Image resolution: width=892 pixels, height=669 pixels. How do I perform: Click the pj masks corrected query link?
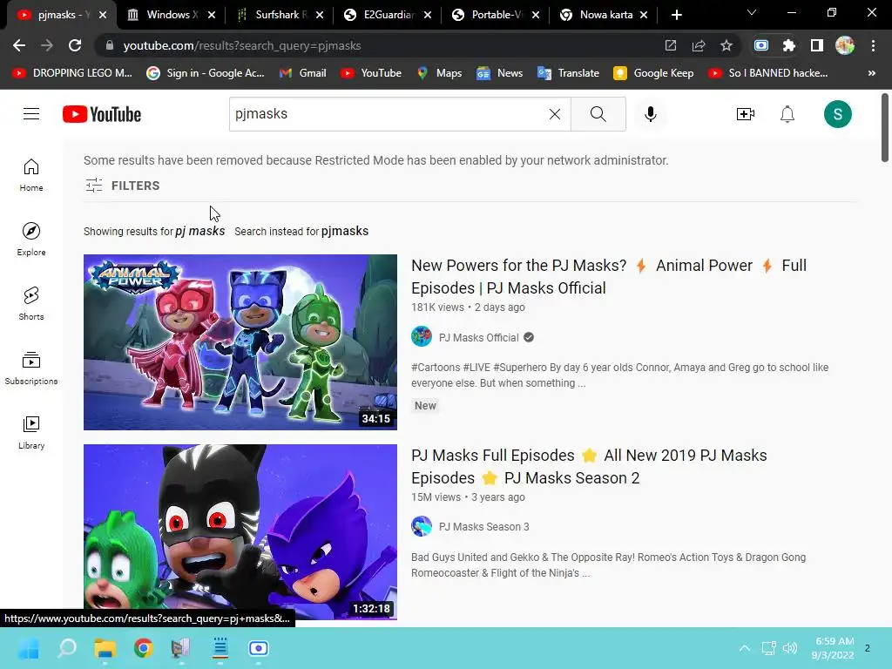tap(199, 231)
